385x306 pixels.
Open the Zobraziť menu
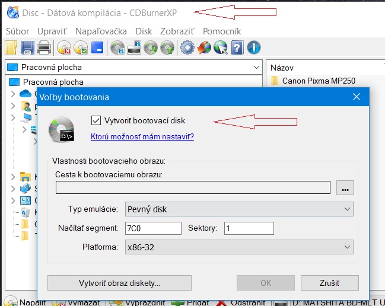pos(177,31)
